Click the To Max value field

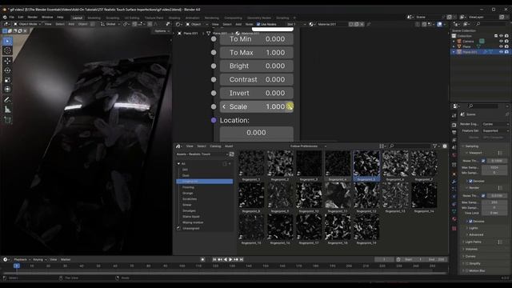(x=257, y=52)
